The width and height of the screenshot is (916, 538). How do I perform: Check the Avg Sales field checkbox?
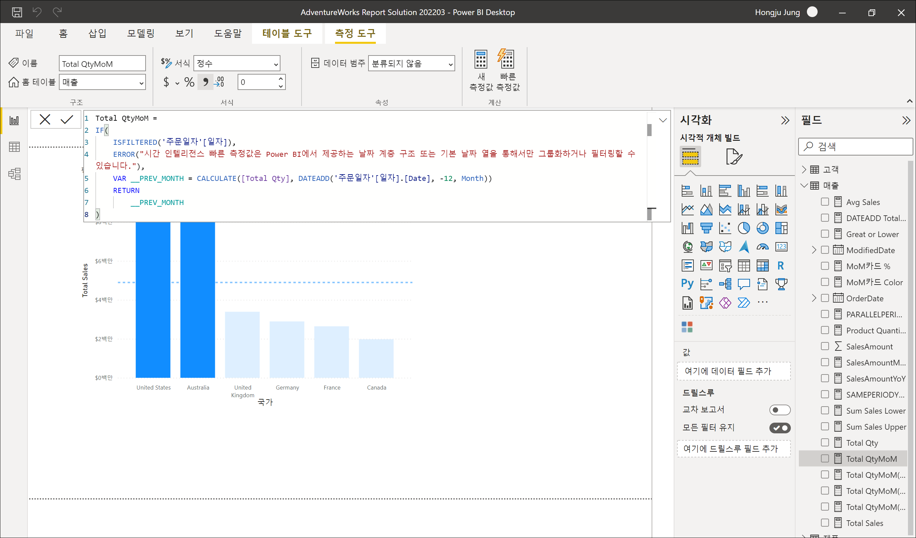click(825, 202)
